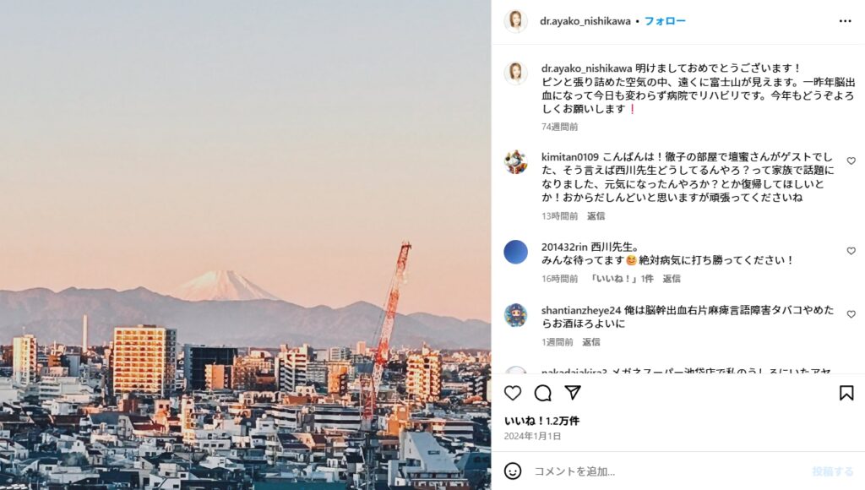Viewport: 865px width, 490px height.
Task: Open the emoji picker smiley icon
Action: click(x=513, y=471)
